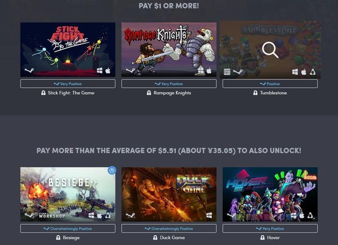This screenshot has height=245, width=338.
Task: Open Besiege Overwhelmingly Positive reviews button
Action: [68, 229]
